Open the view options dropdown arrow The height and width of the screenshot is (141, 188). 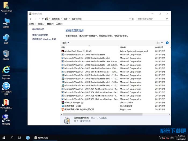point(162,43)
